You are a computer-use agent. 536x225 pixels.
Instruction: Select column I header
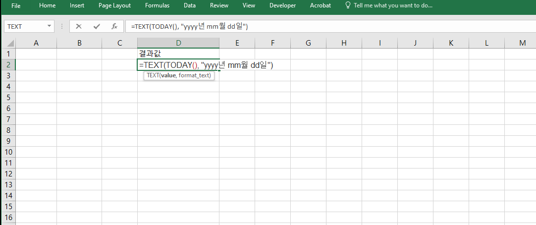coord(380,43)
